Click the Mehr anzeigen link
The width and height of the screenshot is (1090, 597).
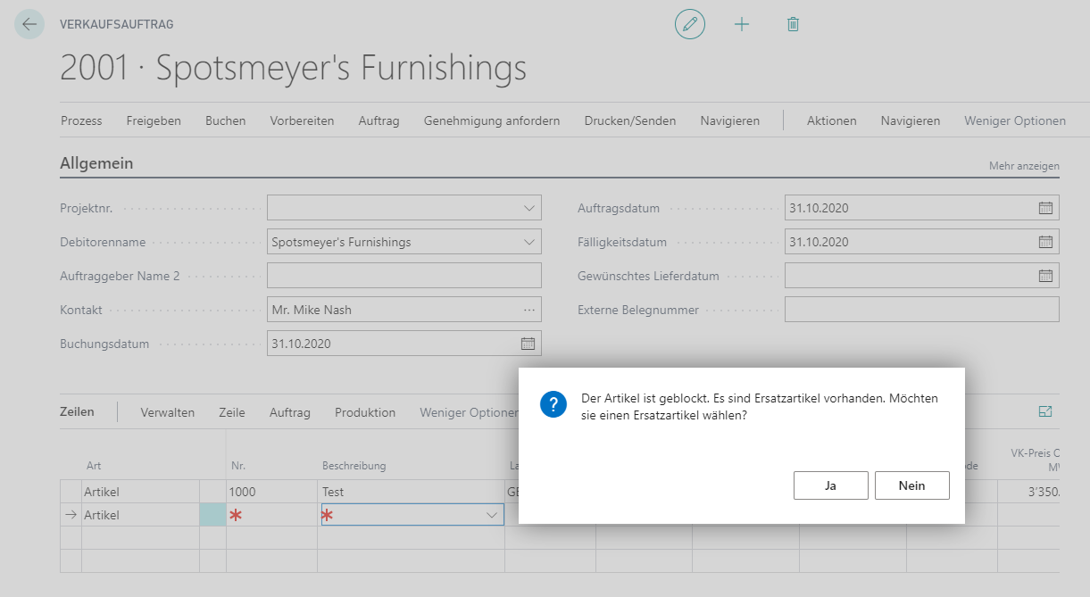coord(1024,166)
